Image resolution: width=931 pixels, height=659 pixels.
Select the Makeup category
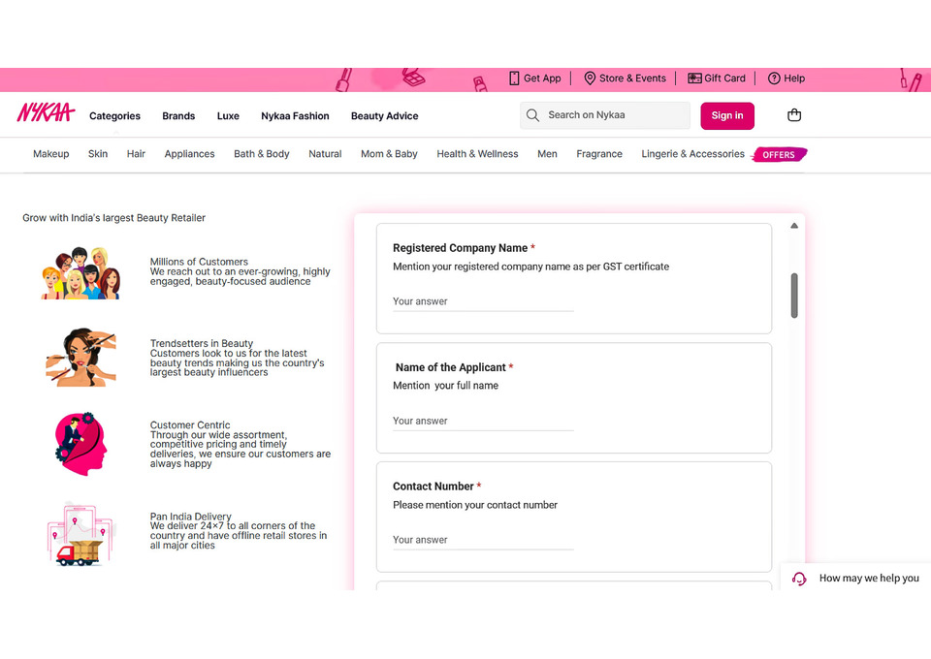coord(51,154)
